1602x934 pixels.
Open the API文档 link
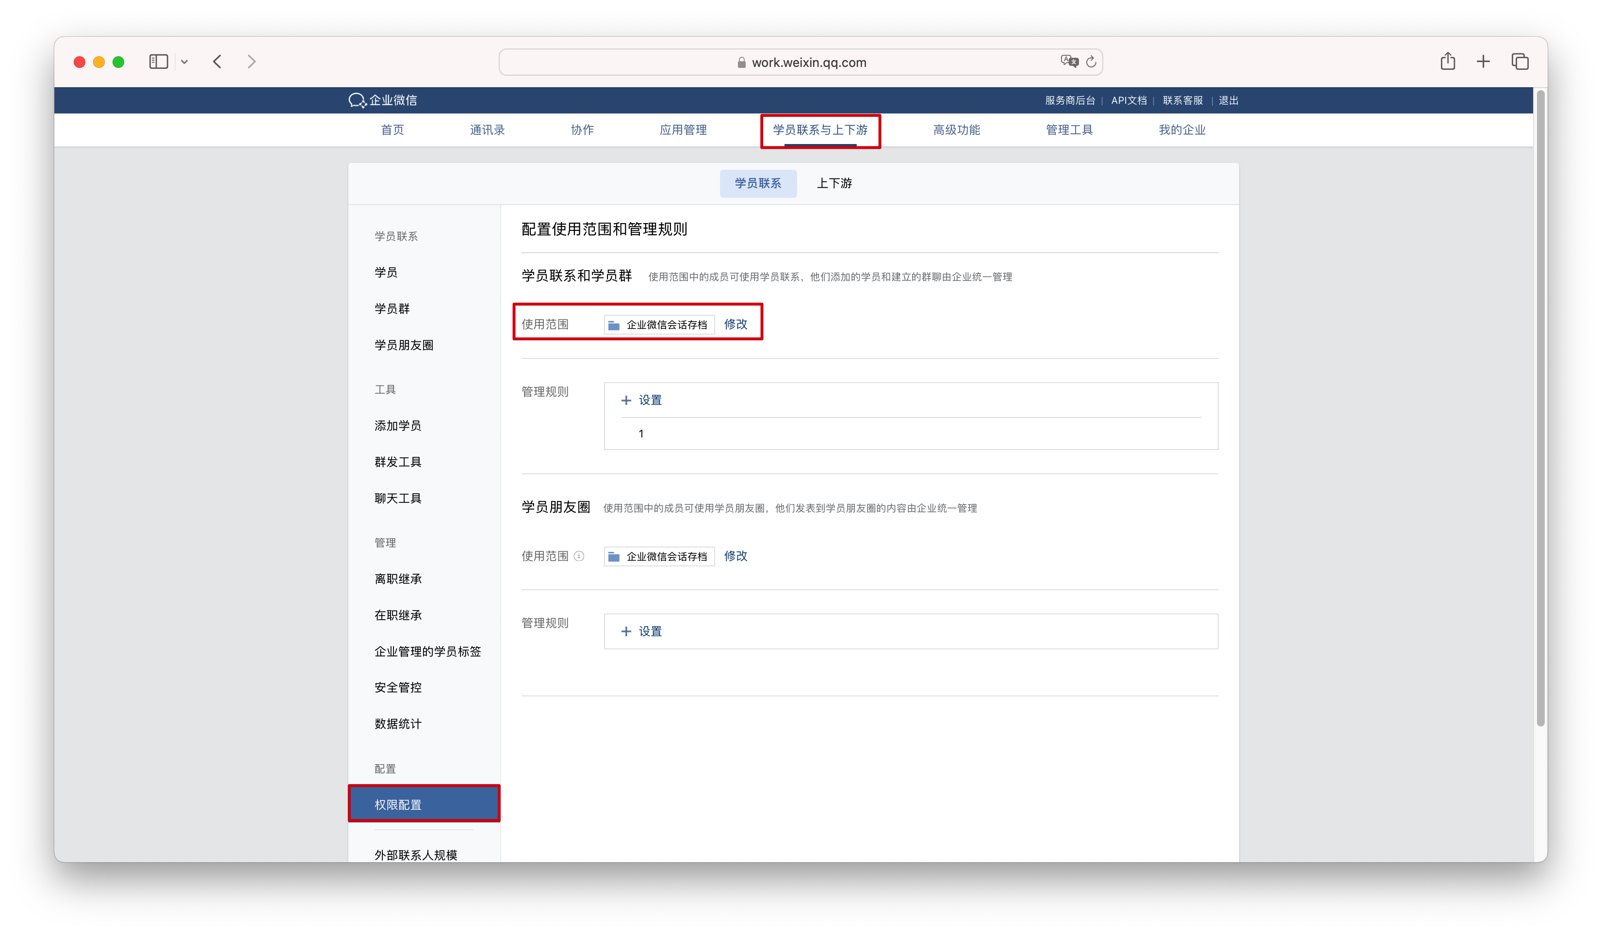coord(1128,100)
